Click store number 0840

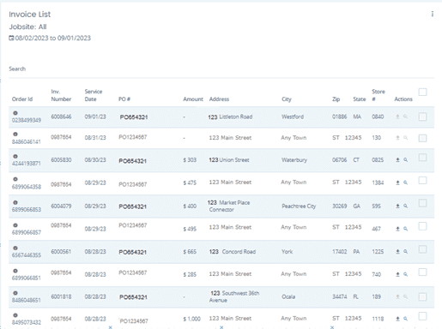tap(378, 117)
